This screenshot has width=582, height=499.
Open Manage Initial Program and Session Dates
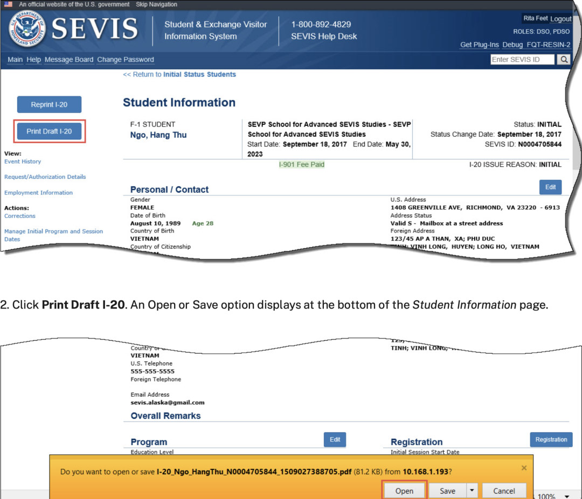[x=53, y=235]
